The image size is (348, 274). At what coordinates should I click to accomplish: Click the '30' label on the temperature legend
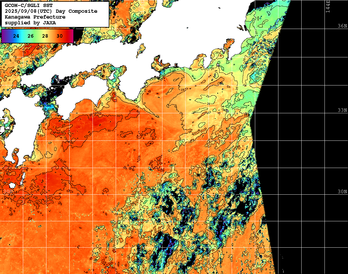point(60,36)
